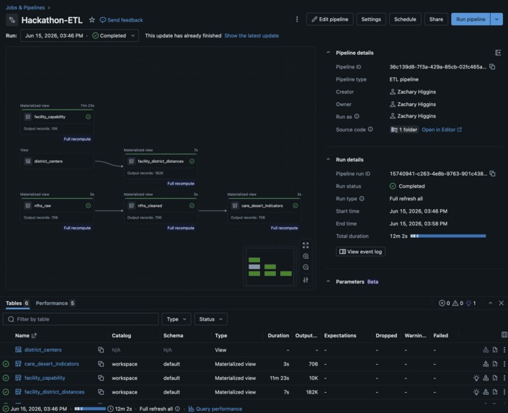Collapse the right details side panel
This screenshot has width=508, height=413.
pyautogui.click(x=498, y=53)
